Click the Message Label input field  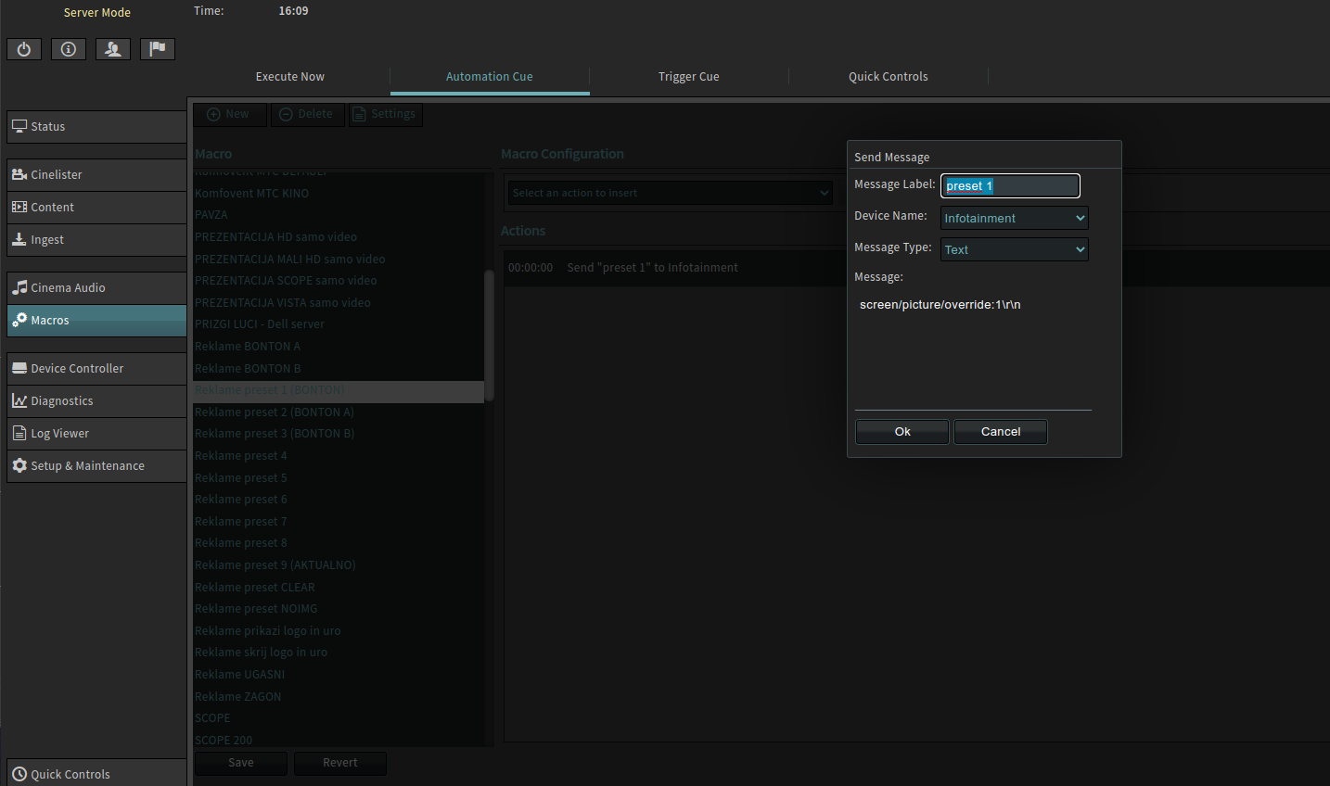pyautogui.click(x=1011, y=186)
